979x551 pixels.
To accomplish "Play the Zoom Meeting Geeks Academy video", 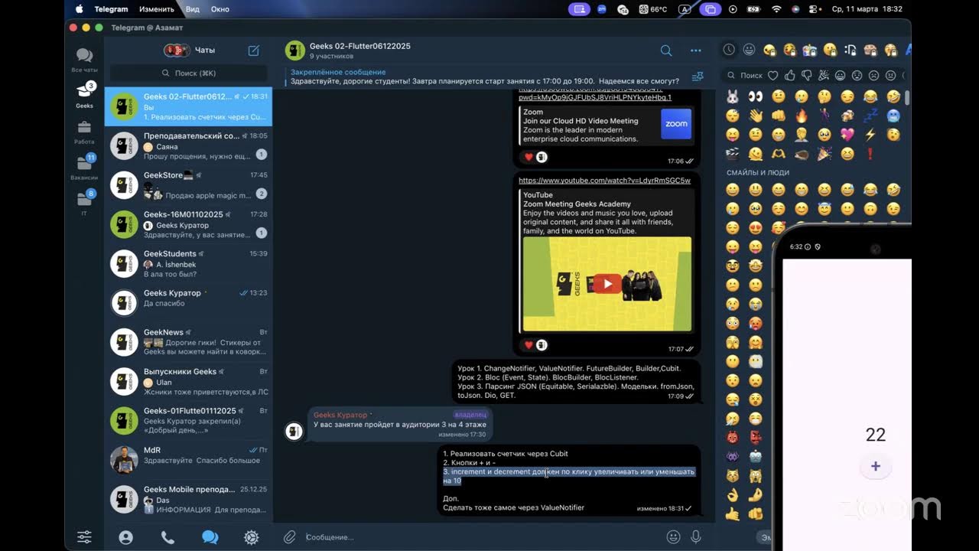I will 607,284.
